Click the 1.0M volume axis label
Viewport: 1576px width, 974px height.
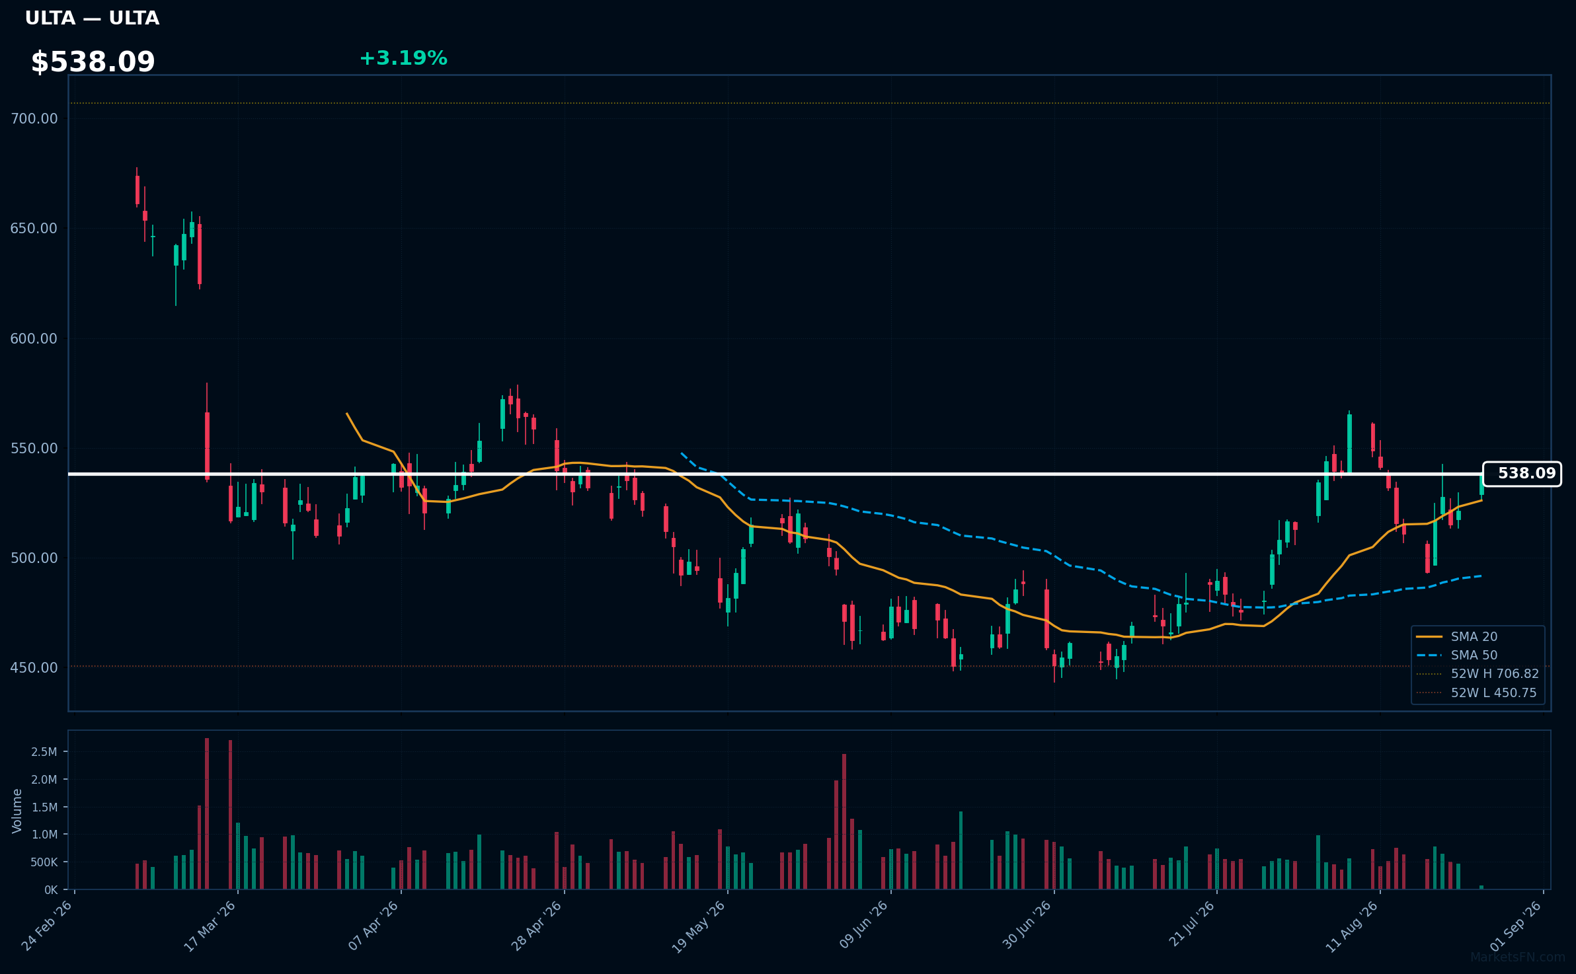point(44,835)
